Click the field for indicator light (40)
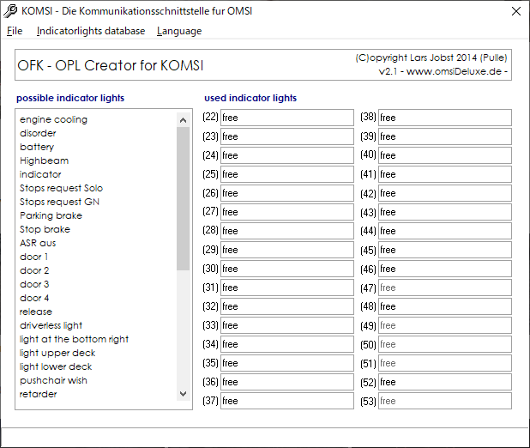530x448 pixels. (x=445, y=155)
